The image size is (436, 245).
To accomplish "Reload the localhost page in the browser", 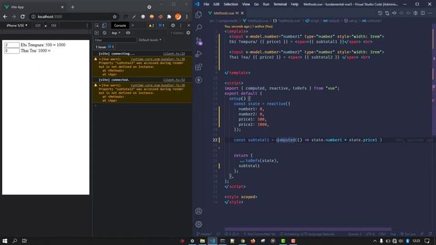I will pos(22,16).
